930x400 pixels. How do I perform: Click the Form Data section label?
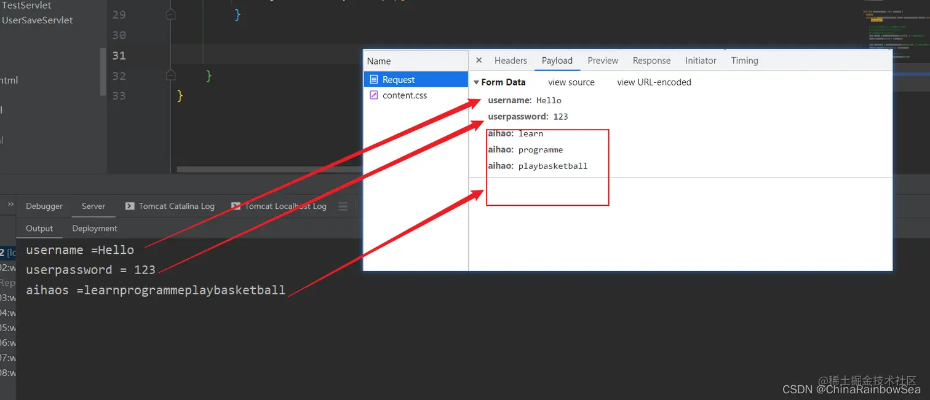pos(503,82)
